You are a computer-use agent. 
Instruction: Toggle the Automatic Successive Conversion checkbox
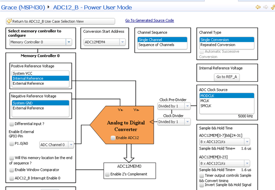coord(202,51)
